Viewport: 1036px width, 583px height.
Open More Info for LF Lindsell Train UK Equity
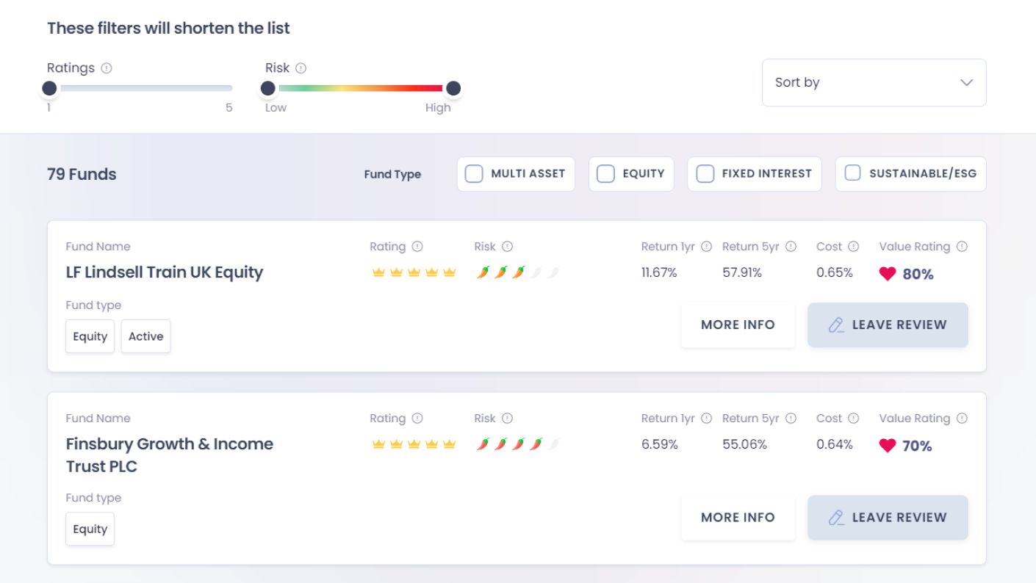[x=738, y=325]
